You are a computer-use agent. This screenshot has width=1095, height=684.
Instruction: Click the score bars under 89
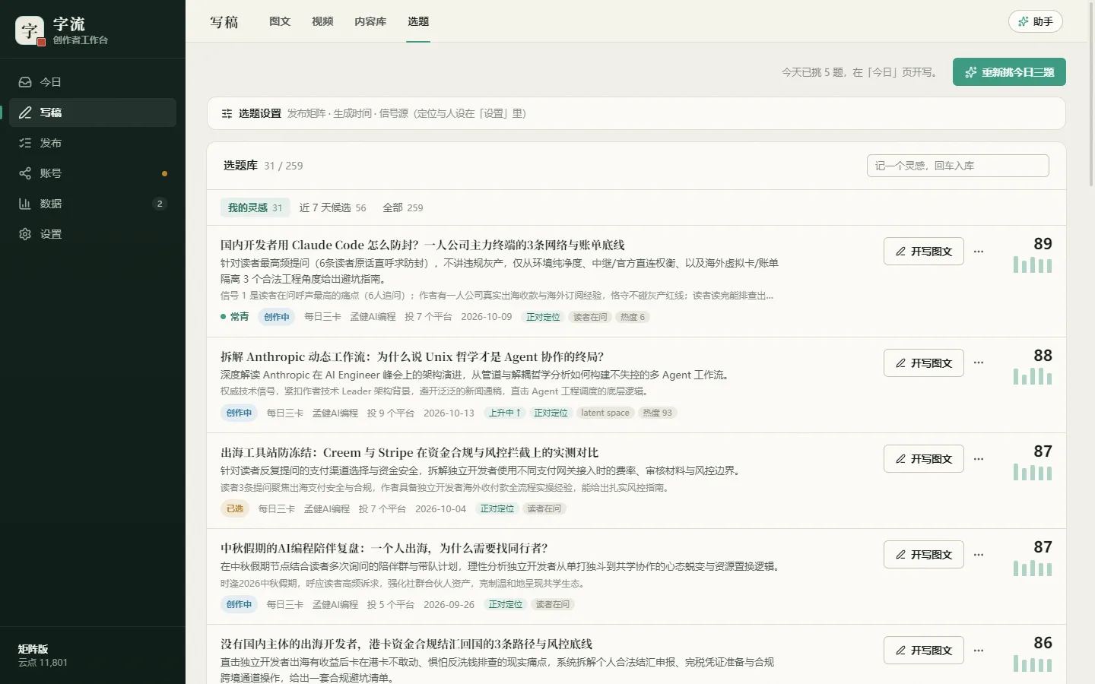[x=1033, y=265]
